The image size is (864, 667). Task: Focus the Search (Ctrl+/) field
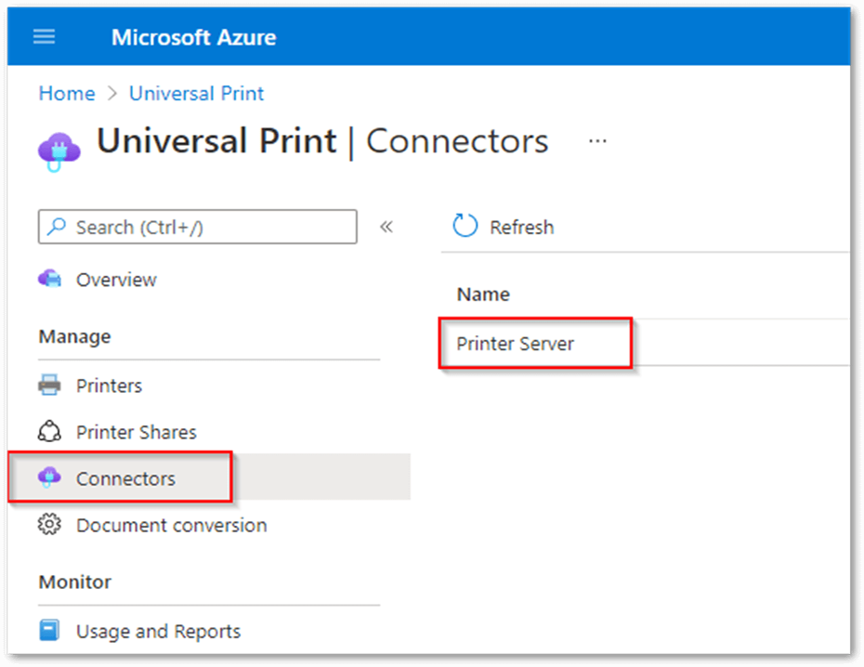[197, 227]
